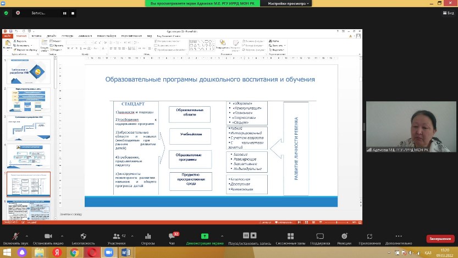The width and height of the screenshot is (458, 258).
Task: Open the Поддержка support item
Action: [x=319, y=237]
